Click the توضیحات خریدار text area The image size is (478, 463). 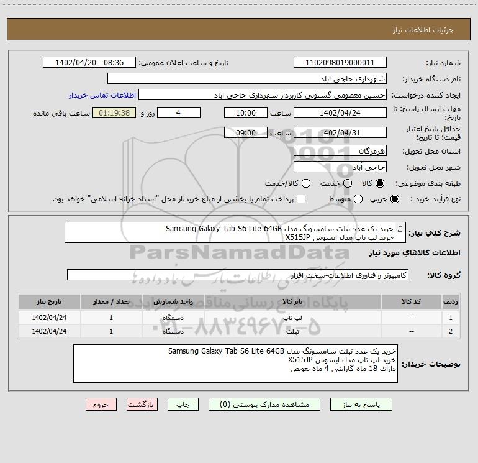pyautogui.click(x=235, y=364)
